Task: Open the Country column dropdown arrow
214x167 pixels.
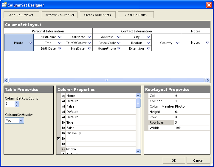Action: pyautogui.click(x=178, y=43)
